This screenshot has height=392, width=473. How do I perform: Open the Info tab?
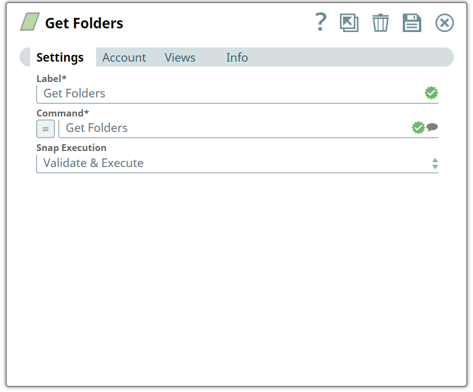pos(237,57)
